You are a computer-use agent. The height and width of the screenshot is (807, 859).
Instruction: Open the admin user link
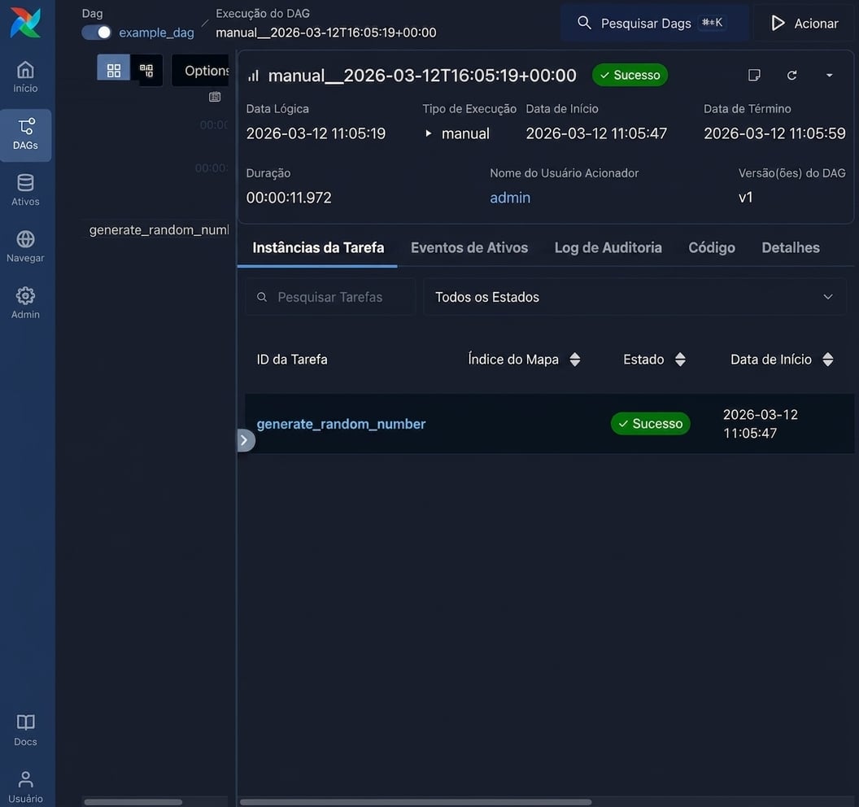(x=509, y=197)
